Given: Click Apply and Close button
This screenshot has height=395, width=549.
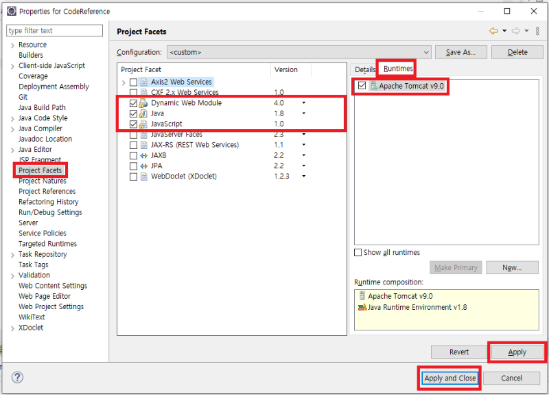Looking at the screenshot, I should pos(450,378).
